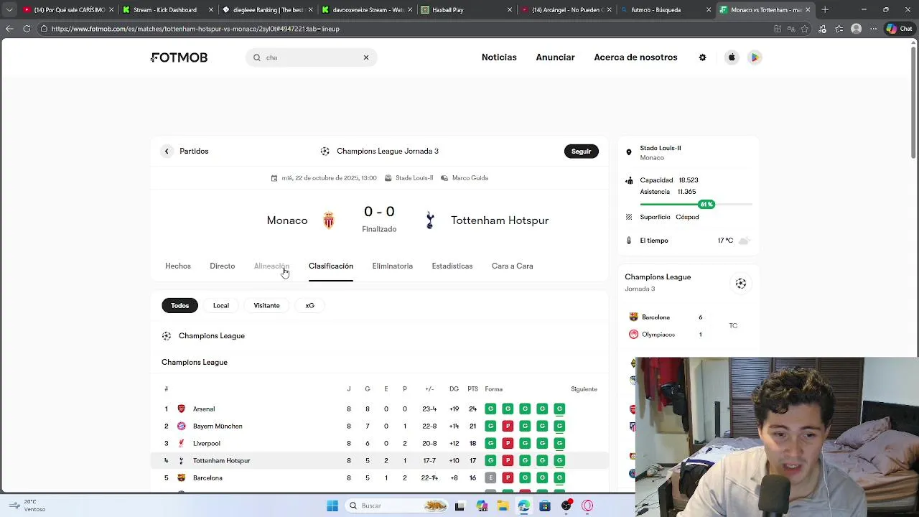Clear the search field with X
The width and height of the screenshot is (919, 517).
pyautogui.click(x=366, y=57)
